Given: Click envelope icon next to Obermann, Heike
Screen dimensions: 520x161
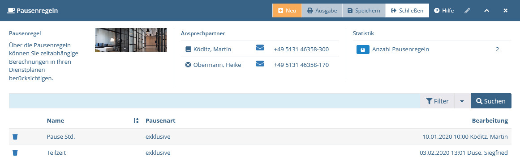Looking at the screenshot, I should [x=260, y=63].
